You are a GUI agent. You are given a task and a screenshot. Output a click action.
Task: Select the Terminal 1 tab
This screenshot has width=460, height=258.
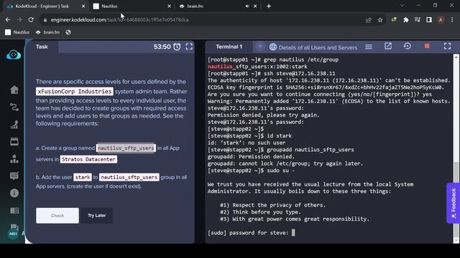229,47
